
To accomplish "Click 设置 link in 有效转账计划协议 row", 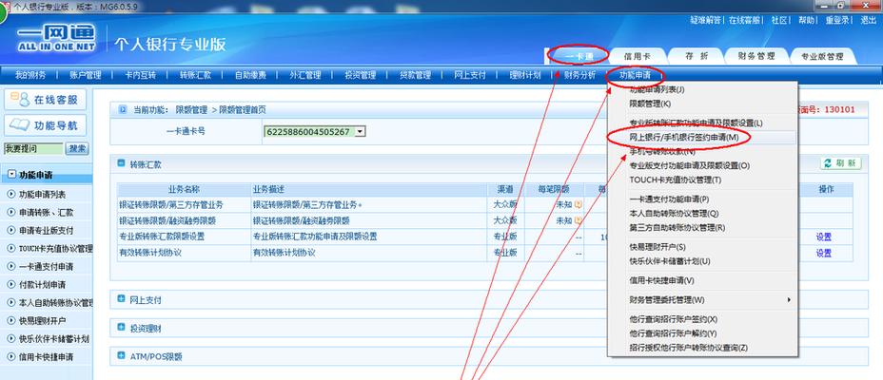I will click(x=824, y=253).
